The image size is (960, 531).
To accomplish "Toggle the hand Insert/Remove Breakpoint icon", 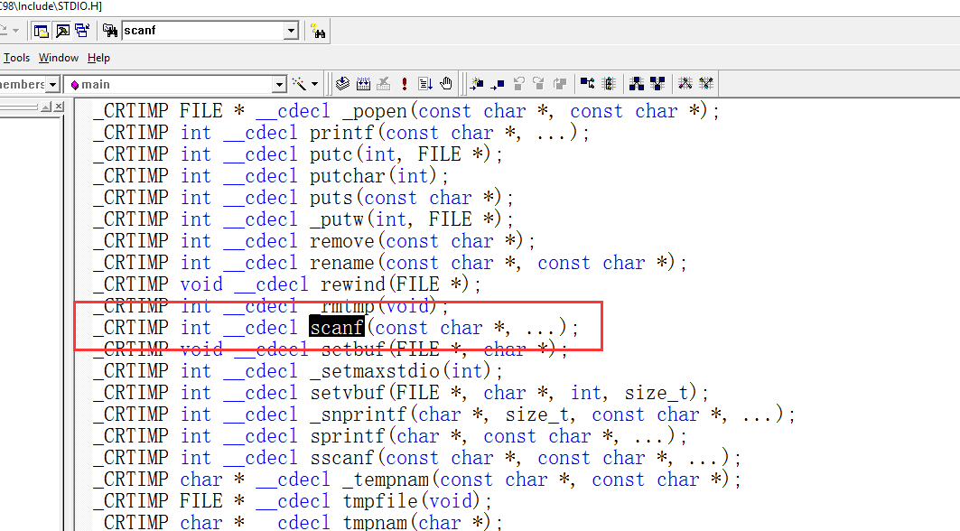I will [446, 84].
